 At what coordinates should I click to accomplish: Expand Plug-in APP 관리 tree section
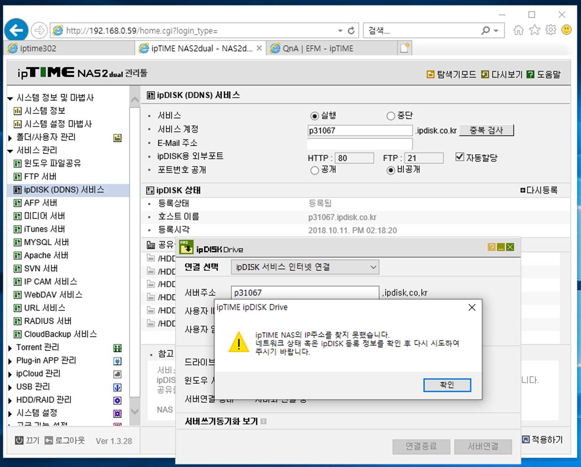pos(11,361)
